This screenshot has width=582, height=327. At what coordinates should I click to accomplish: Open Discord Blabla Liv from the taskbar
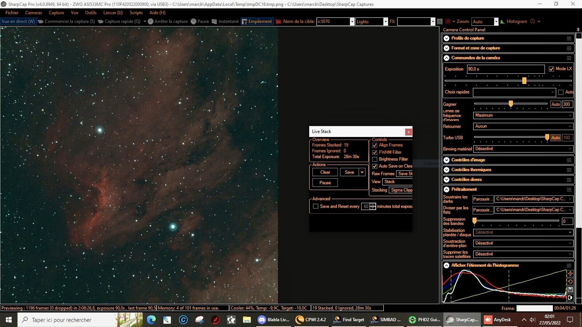point(274,320)
